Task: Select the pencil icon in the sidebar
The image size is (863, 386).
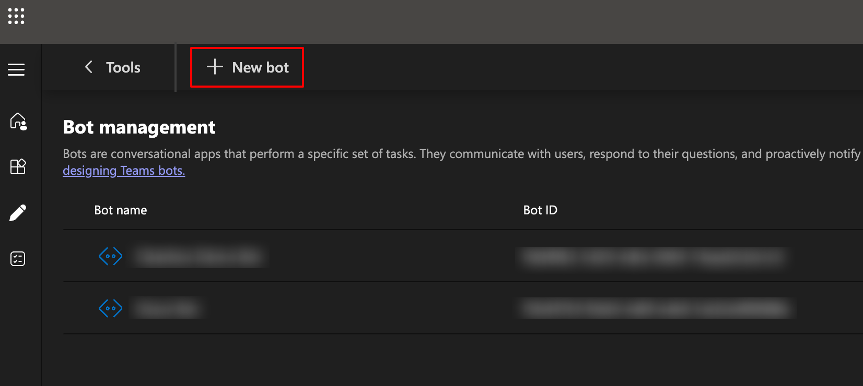Action: pyautogui.click(x=18, y=213)
